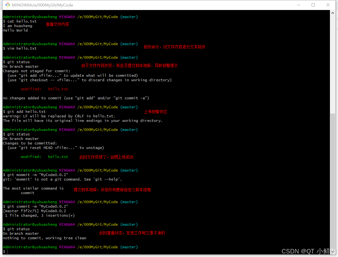Screen dimensions: 338x257
Task: Click the '$ cat hello.txt' command line
Action: point(20,21)
